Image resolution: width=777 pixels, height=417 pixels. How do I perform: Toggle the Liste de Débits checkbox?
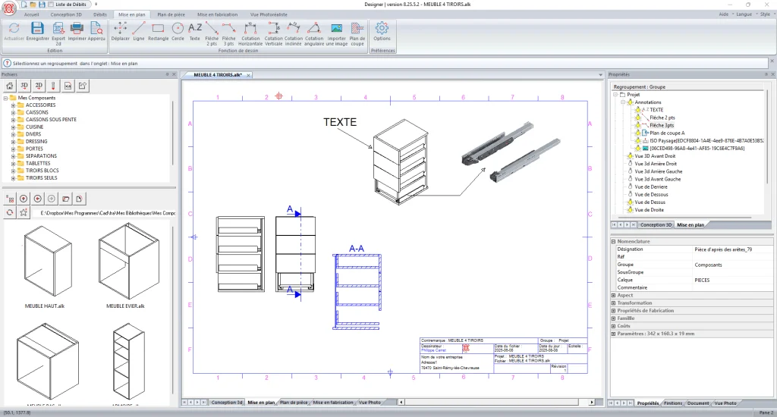51,5
